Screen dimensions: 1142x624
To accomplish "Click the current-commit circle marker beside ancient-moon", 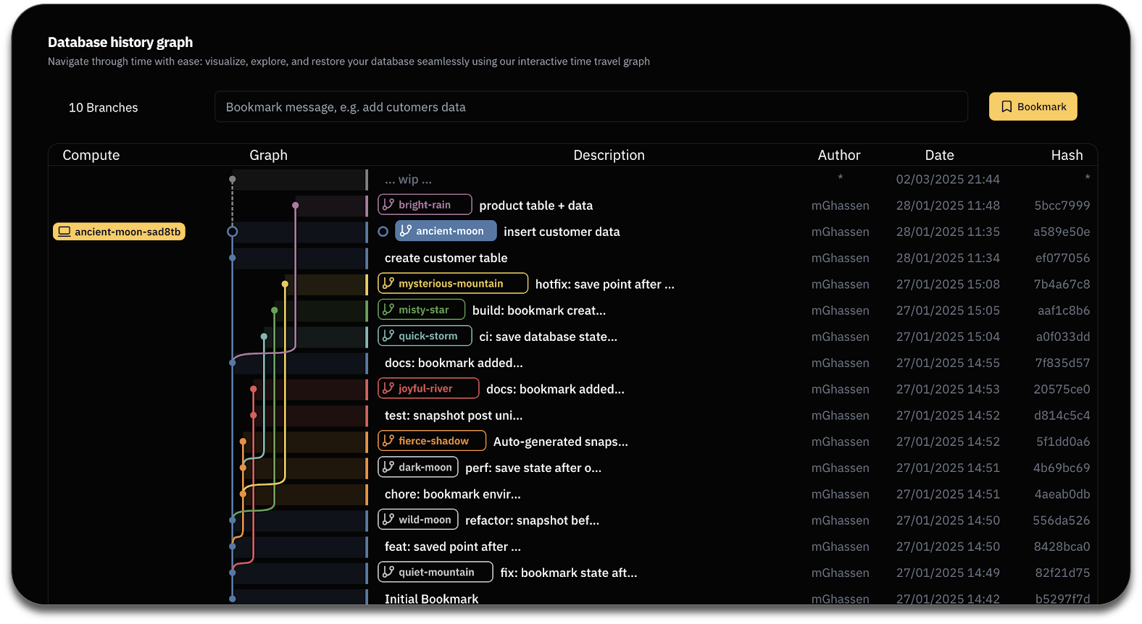I will click(383, 232).
